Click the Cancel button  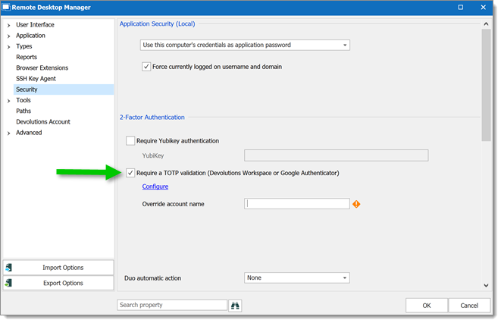[469, 306]
